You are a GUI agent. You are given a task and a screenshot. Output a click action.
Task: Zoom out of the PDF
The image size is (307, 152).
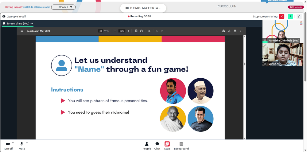[115, 31]
